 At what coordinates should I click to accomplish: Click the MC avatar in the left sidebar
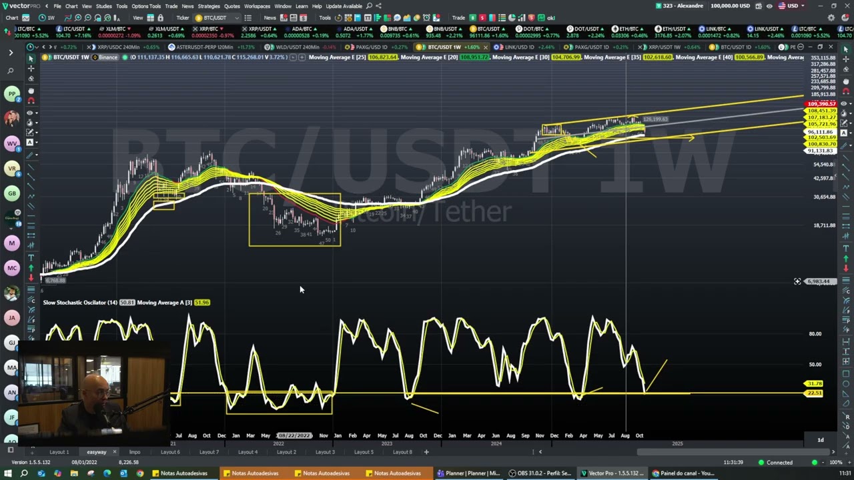click(11, 268)
